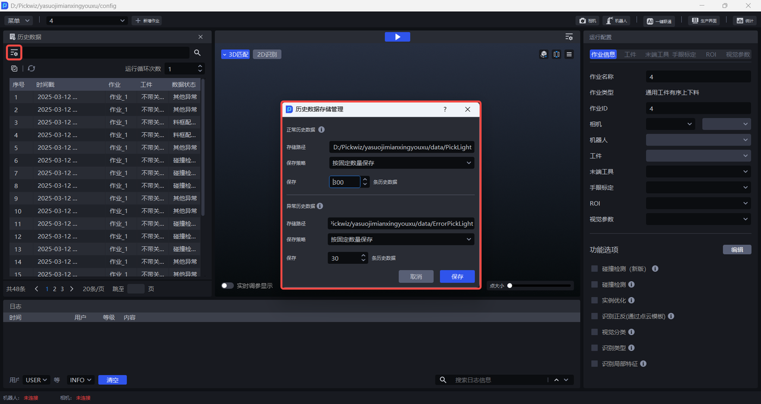Switch to the 工件 tab in 运行配置

630,55
